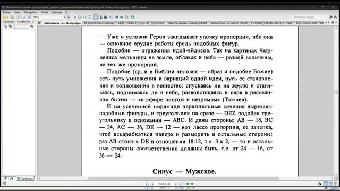The image size is (340, 191).
Task: Rotate page clockwise toolbar icon
Action: (x=23, y=17)
